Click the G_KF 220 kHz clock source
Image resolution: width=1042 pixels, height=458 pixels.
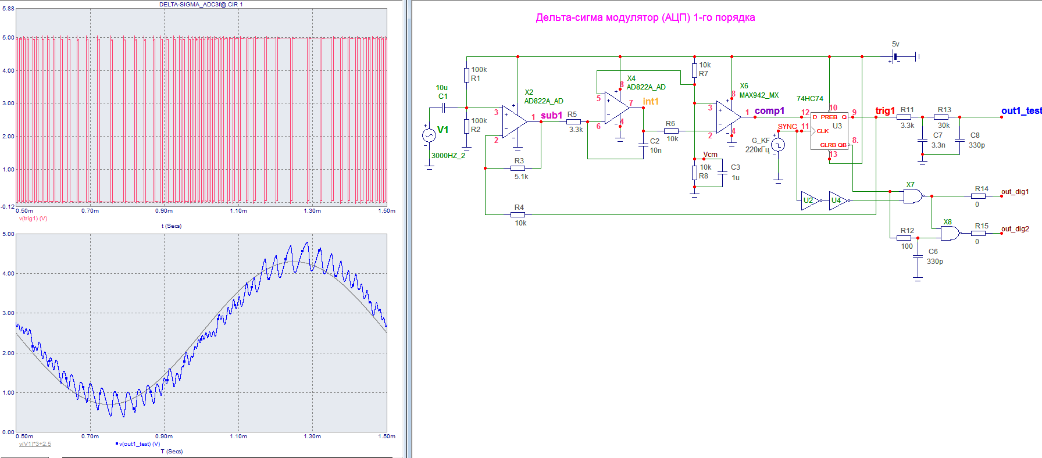pyautogui.click(x=778, y=145)
